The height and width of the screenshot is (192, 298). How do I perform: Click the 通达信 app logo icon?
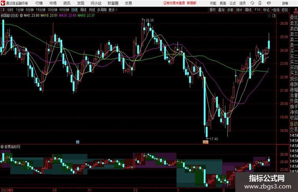click(x=3, y=3)
